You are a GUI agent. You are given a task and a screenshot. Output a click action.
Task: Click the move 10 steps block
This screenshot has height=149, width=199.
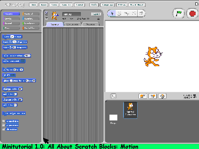point(12,36)
